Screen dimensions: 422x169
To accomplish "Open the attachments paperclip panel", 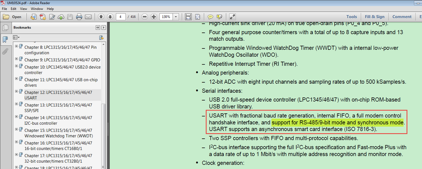I will pyautogui.click(x=5, y=51).
